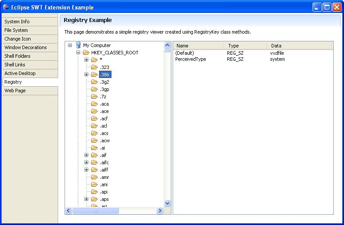The image size is (344, 225).
Task: Select the Registry page tab
Action: tap(30, 82)
